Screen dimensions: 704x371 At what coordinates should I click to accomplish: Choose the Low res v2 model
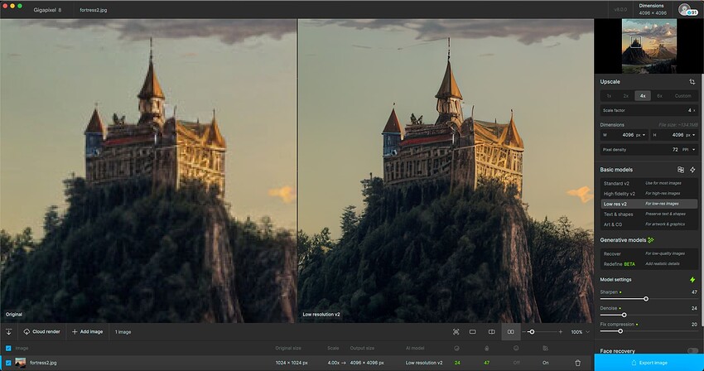[649, 204]
